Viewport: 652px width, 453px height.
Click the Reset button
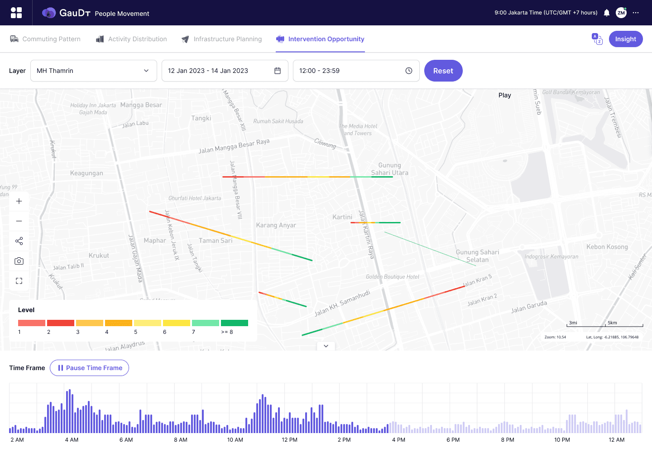(443, 71)
